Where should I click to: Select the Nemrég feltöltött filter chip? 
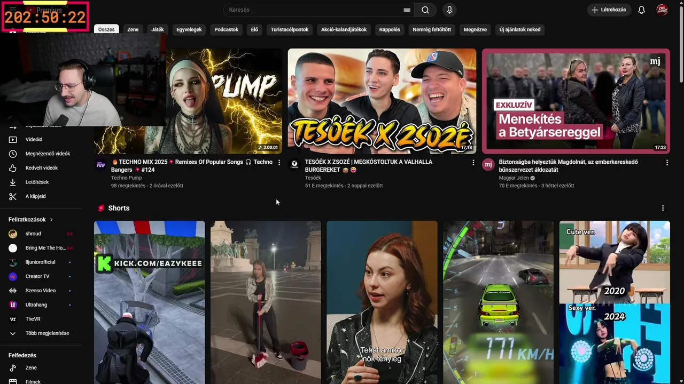432,30
